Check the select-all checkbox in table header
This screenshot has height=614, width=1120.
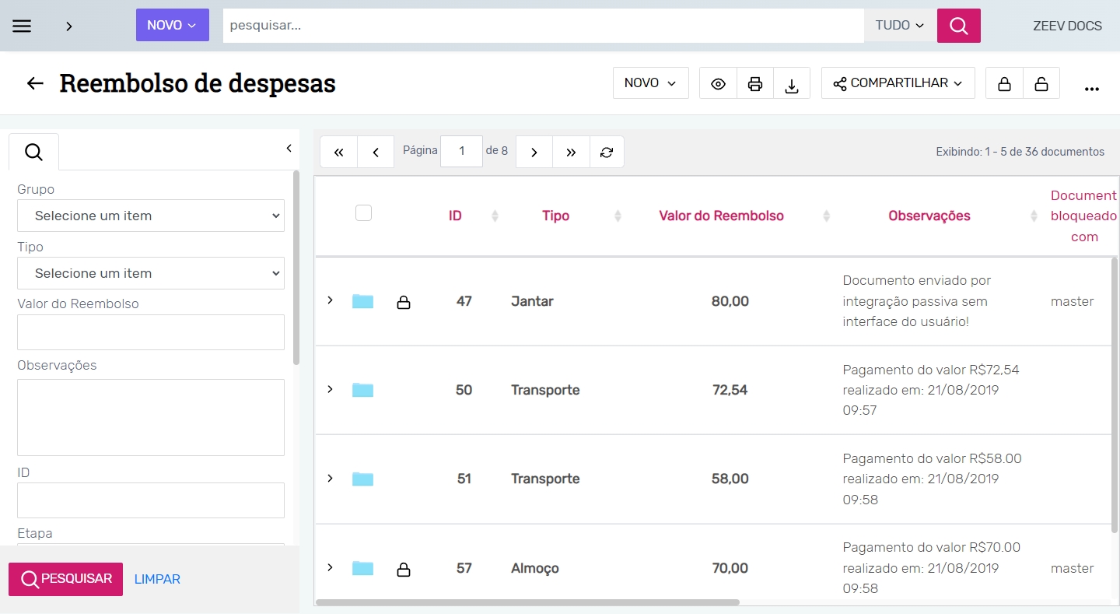pyautogui.click(x=363, y=212)
